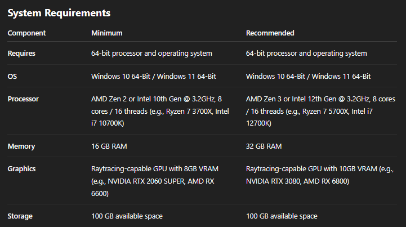This screenshot has height=227, width=406.
Task: Click the Requires row label
Action: point(21,54)
